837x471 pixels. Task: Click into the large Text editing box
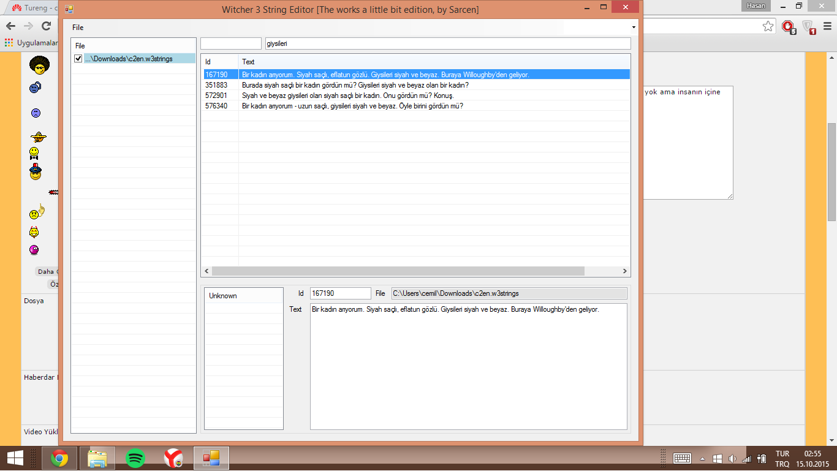pyautogui.click(x=469, y=366)
